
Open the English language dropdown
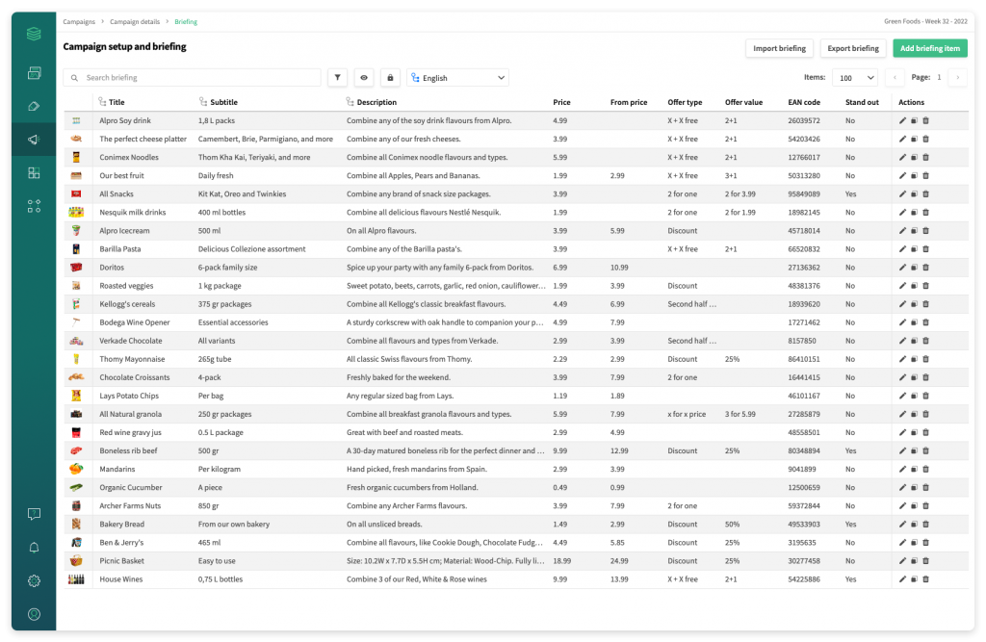click(x=457, y=77)
